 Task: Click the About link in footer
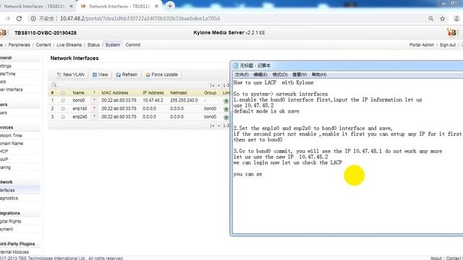click(436, 259)
